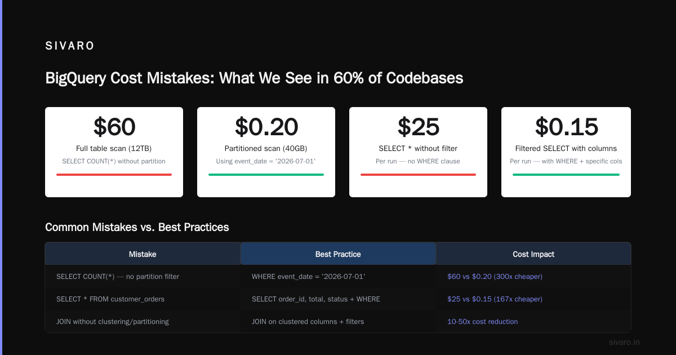Click the Cost Impact column header
676x355 pixels.
click(x=533, y=254)
